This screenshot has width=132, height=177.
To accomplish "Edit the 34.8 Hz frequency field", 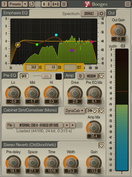I will (x=32, y=67).
